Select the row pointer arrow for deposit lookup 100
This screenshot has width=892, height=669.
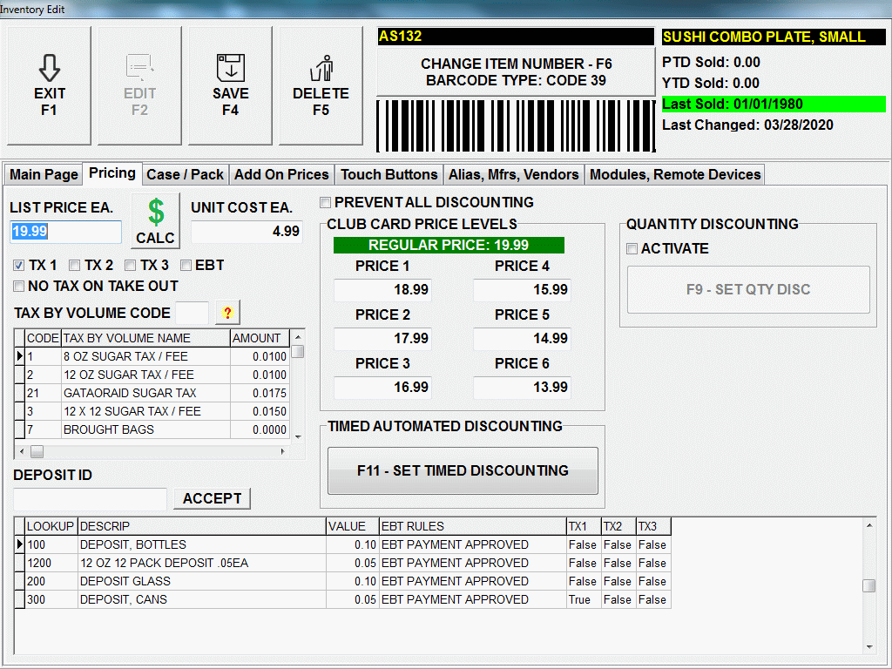coord(20,544)
